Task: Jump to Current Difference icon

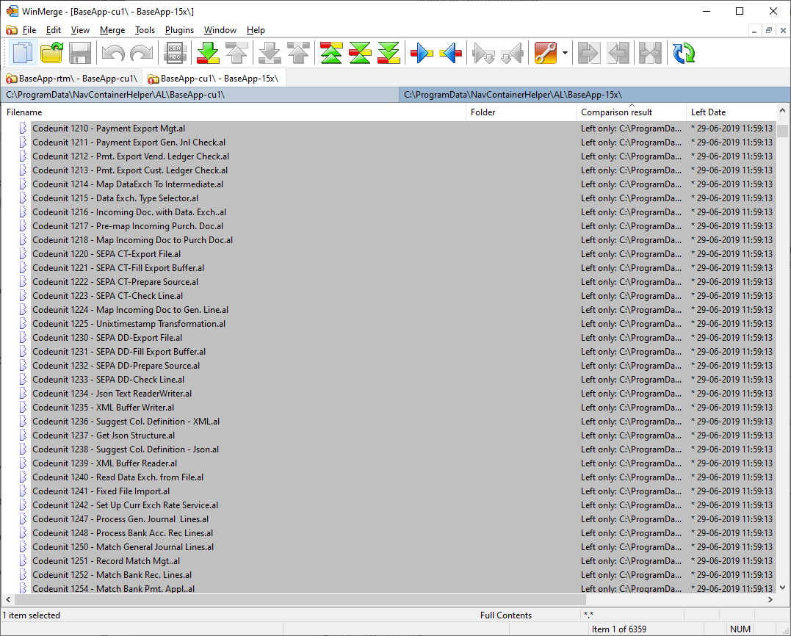Action: point(360,53)
